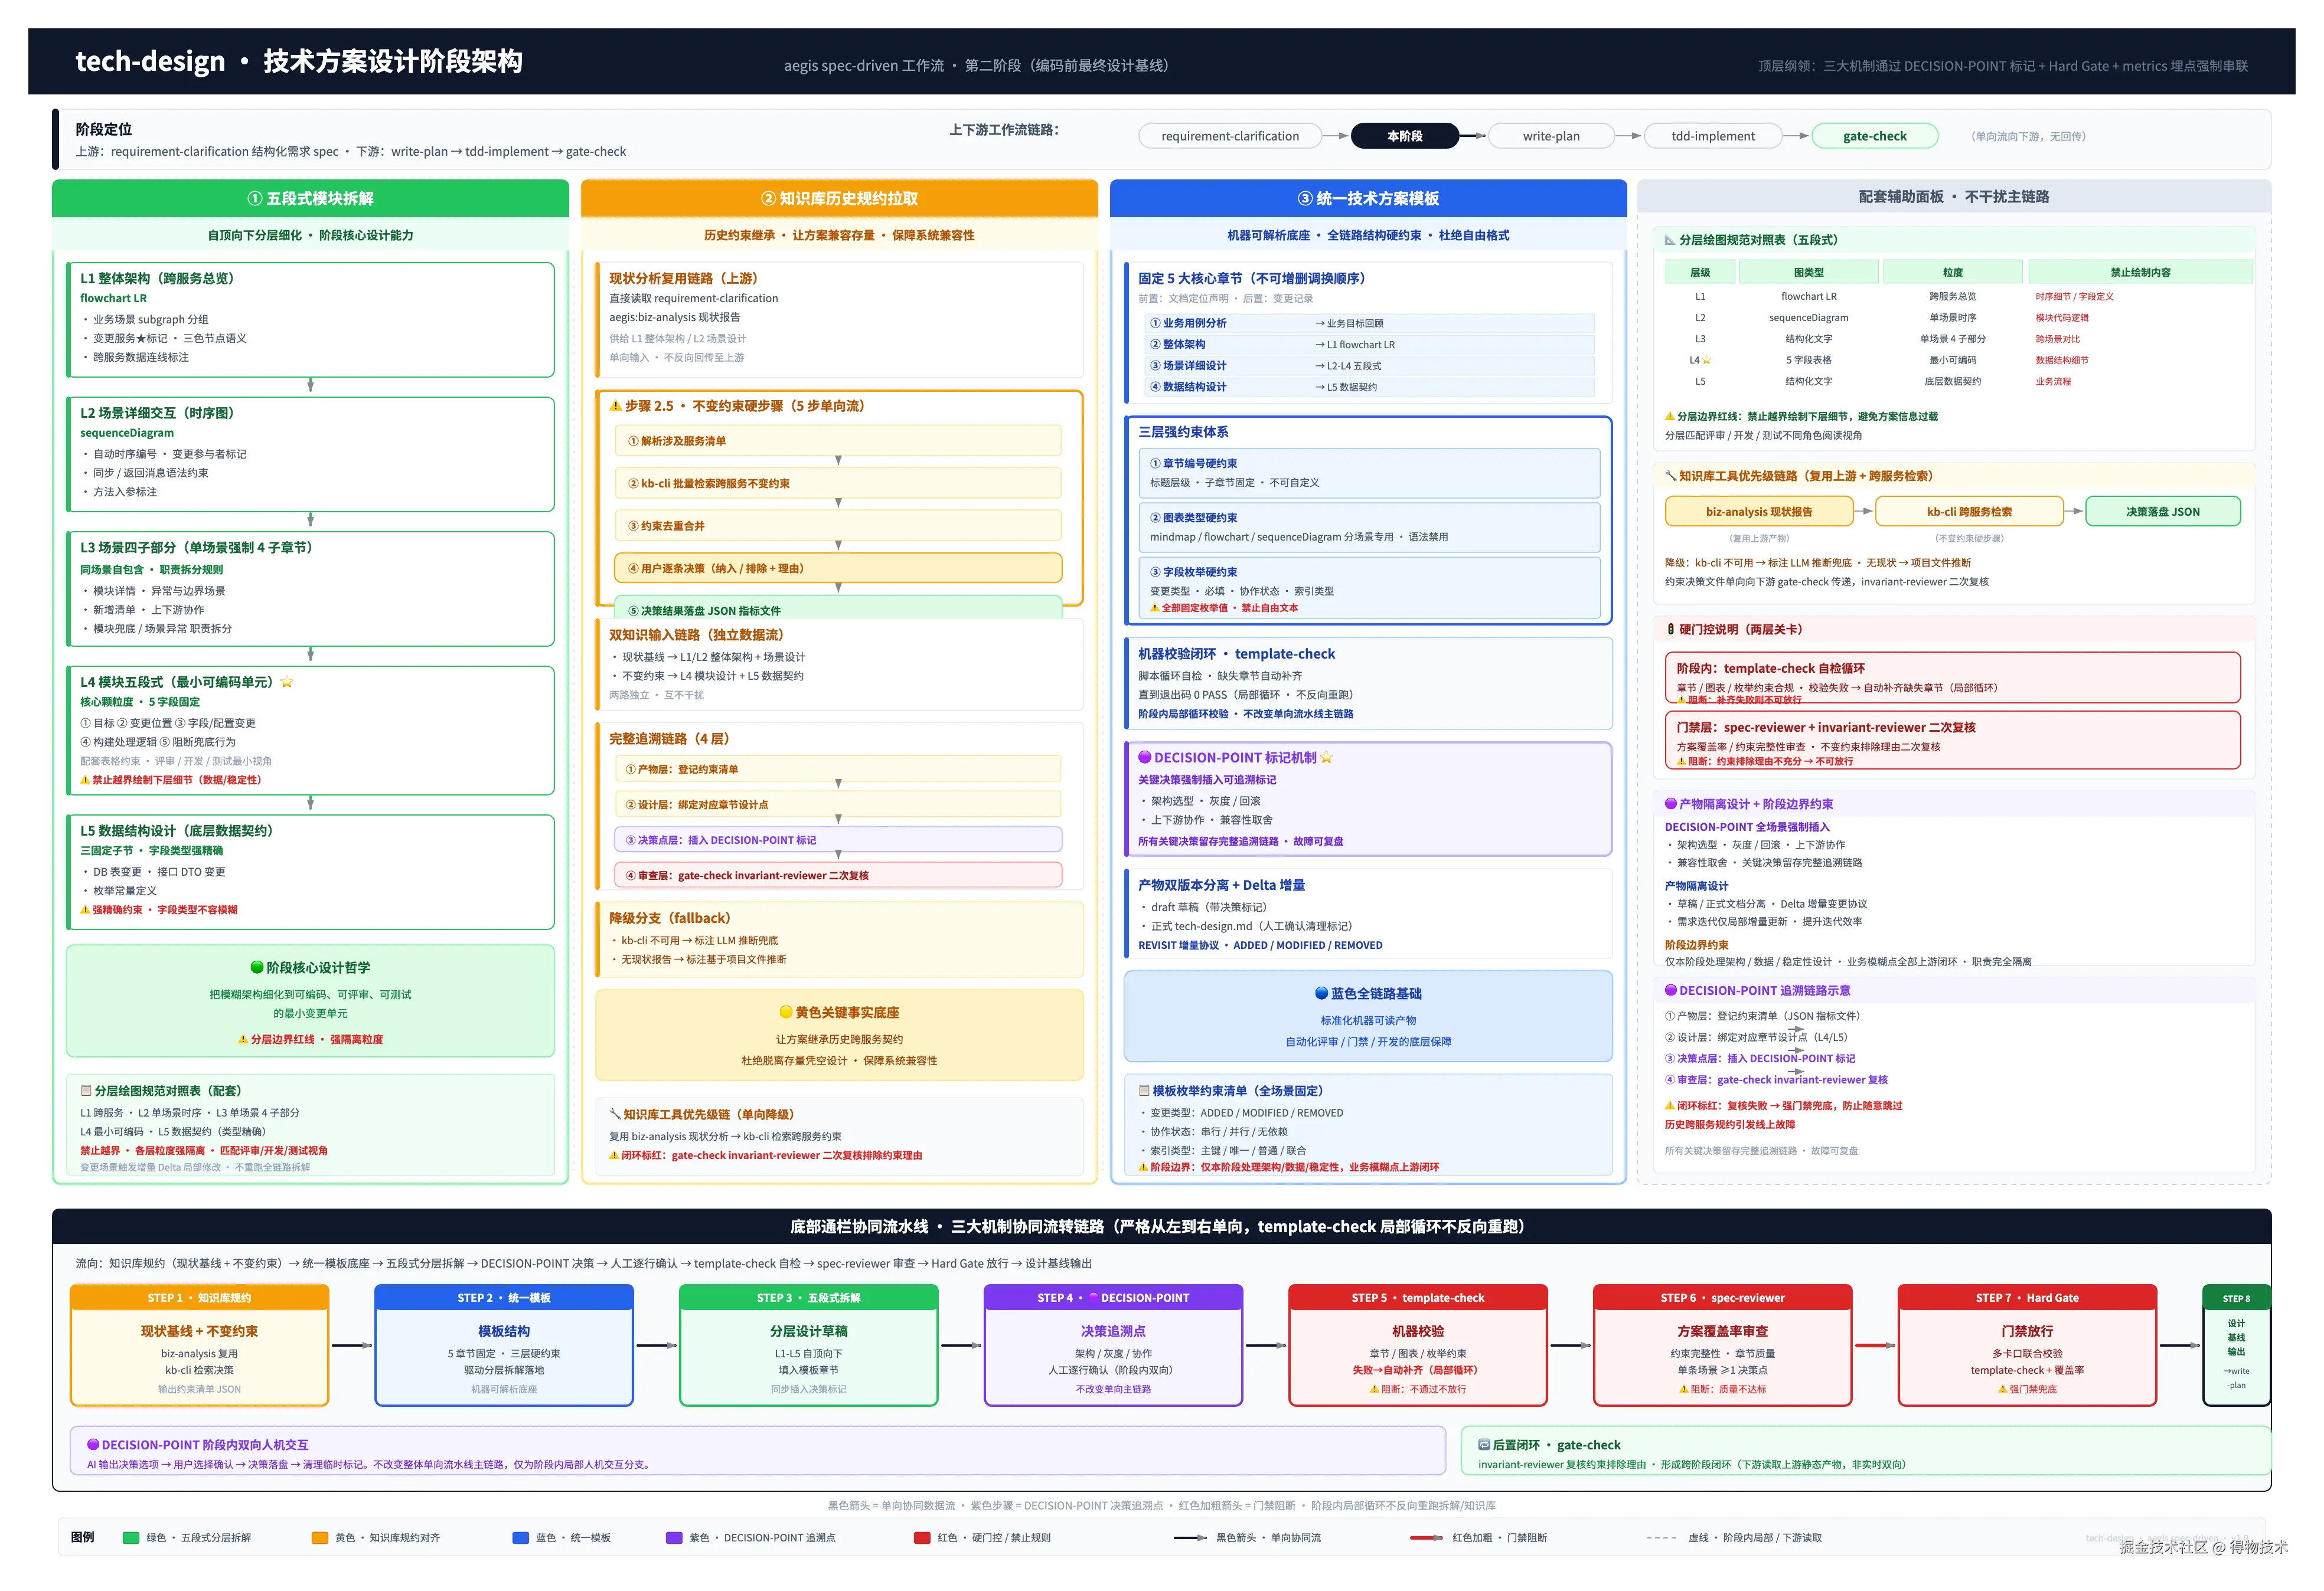Click the star icon next to DECISION-POINT 标记机制
The width and height of the screenshot is (2324, 1591).
pos(1327,758)
